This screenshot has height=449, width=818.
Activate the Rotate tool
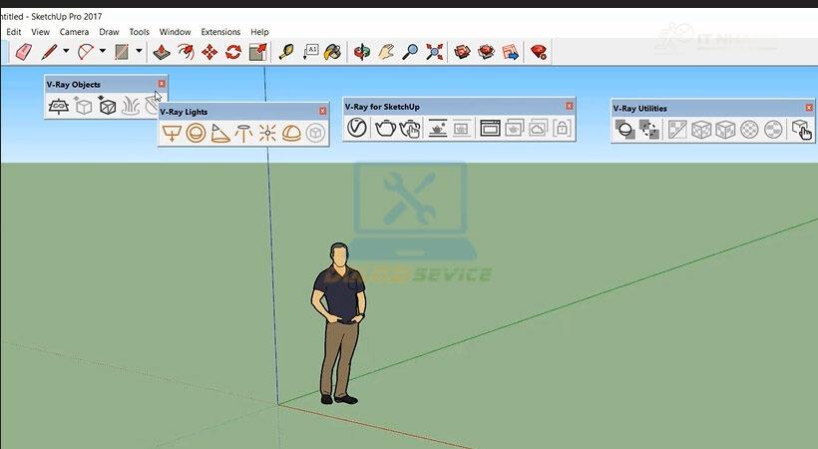pyautogui.click(x=233, y=52)
